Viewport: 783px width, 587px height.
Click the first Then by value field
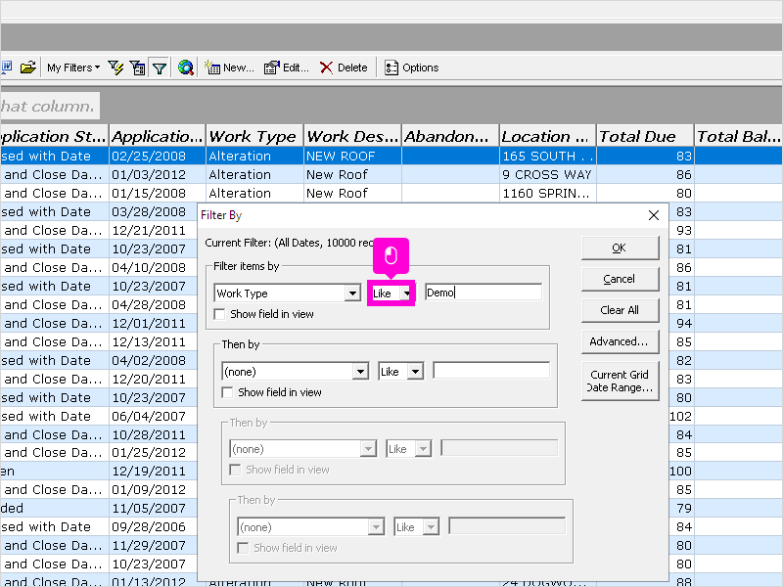[491, 371]
